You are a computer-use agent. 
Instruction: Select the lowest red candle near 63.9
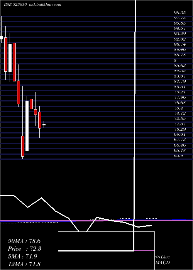click(23, 146)
